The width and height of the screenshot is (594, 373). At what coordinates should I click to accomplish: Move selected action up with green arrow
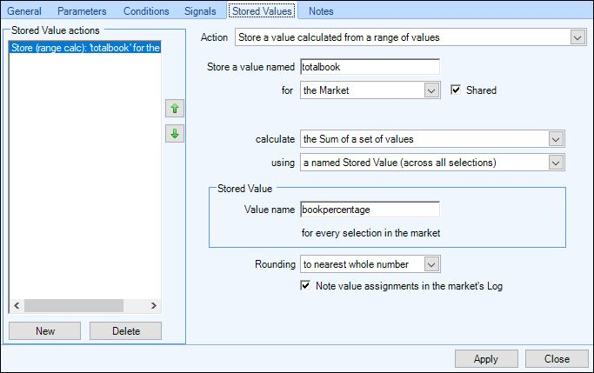pyautogui.click(x=175, y=109)
